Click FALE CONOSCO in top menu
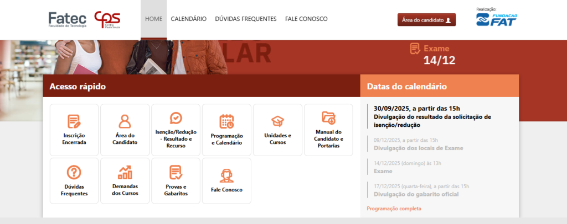 306,19
